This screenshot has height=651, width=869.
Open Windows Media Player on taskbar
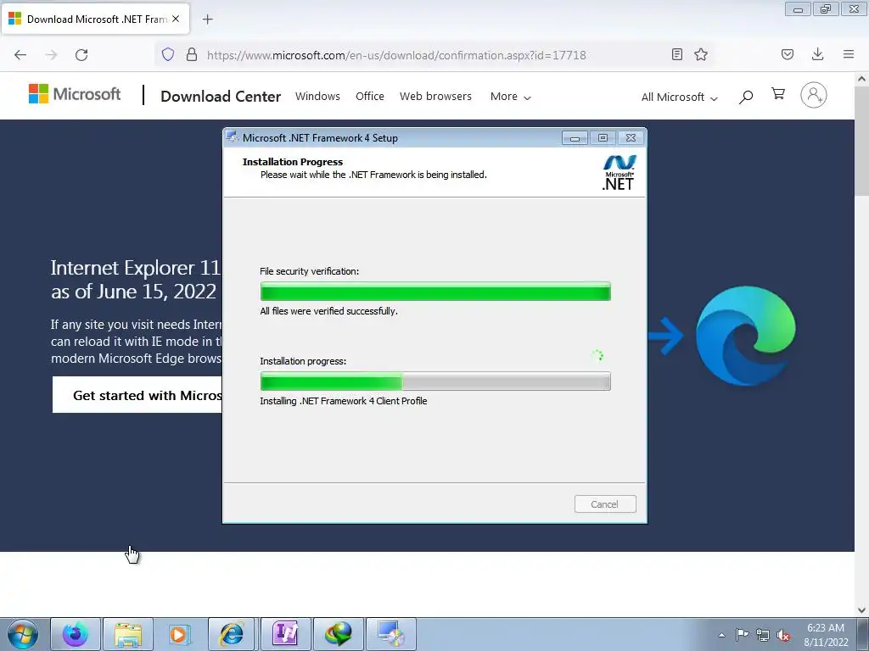180,634
